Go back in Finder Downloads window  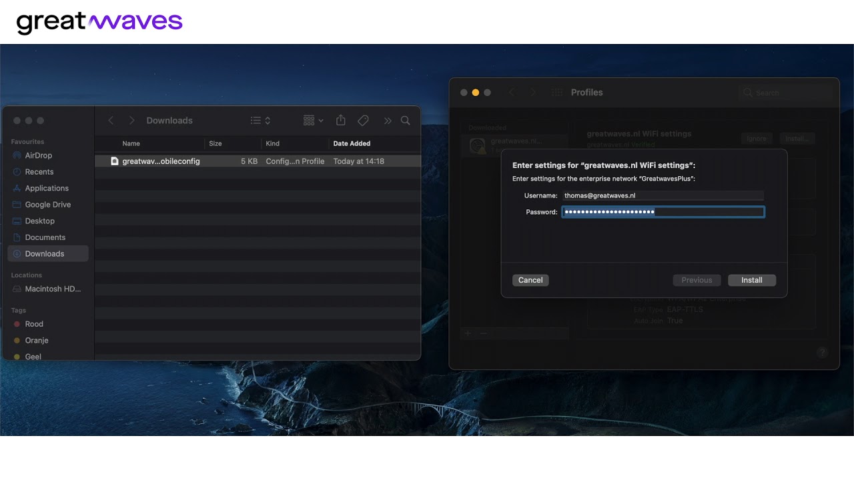(111, 121)
